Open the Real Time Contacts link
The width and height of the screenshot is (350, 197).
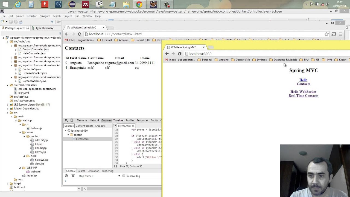click(x=303, y=96)
